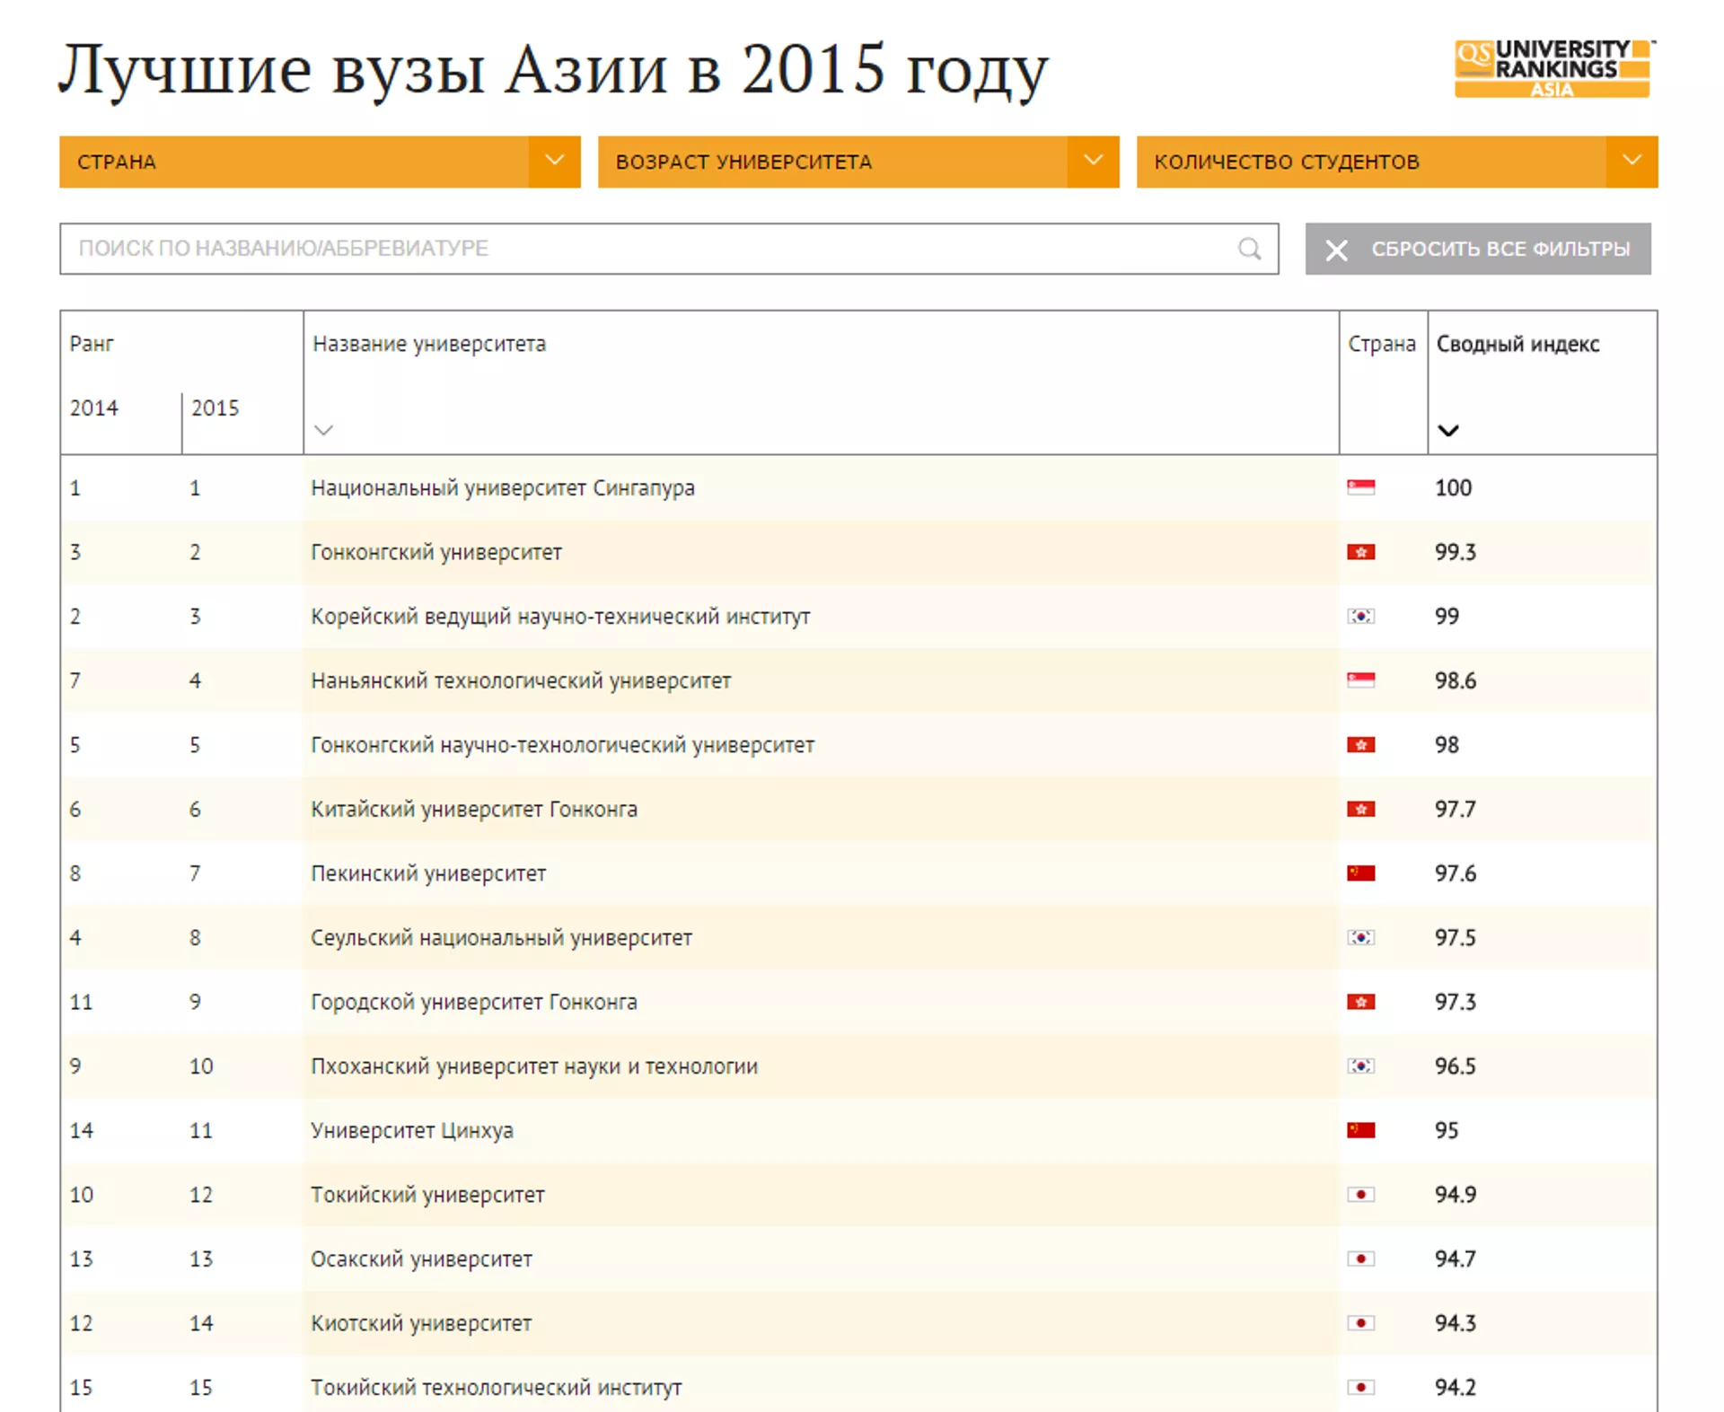Click the Japan flag beside Токийский университет
Screen dimensions: 1724x1412
[1360, 1195]
